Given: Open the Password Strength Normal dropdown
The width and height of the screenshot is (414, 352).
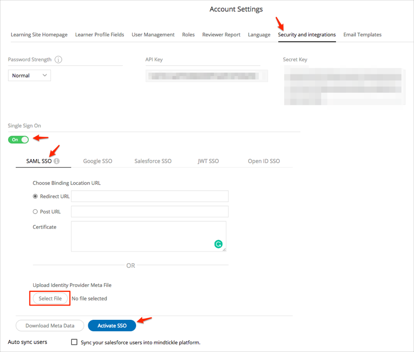Looking at the screenshot, I should point(30,76).
